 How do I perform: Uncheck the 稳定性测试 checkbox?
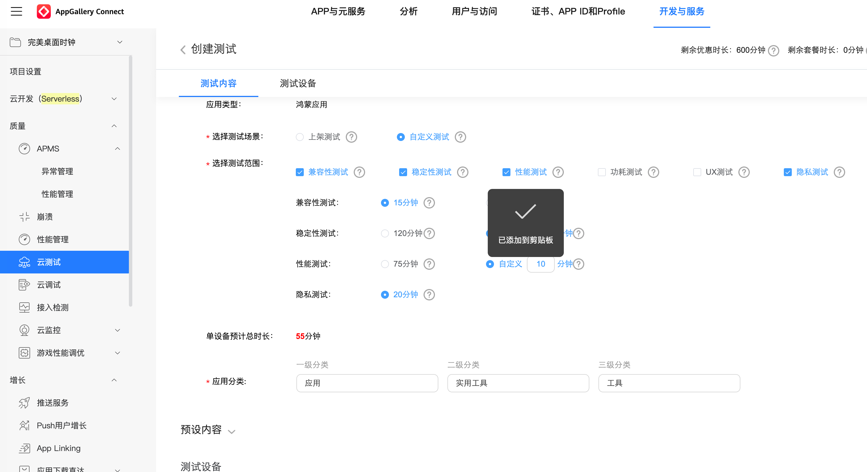click(x=403, y=172)
